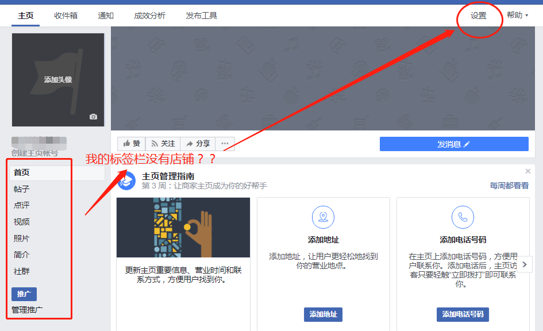
Task: Click the location pin icon above 添加地址
Action: (x=323, y=217)
